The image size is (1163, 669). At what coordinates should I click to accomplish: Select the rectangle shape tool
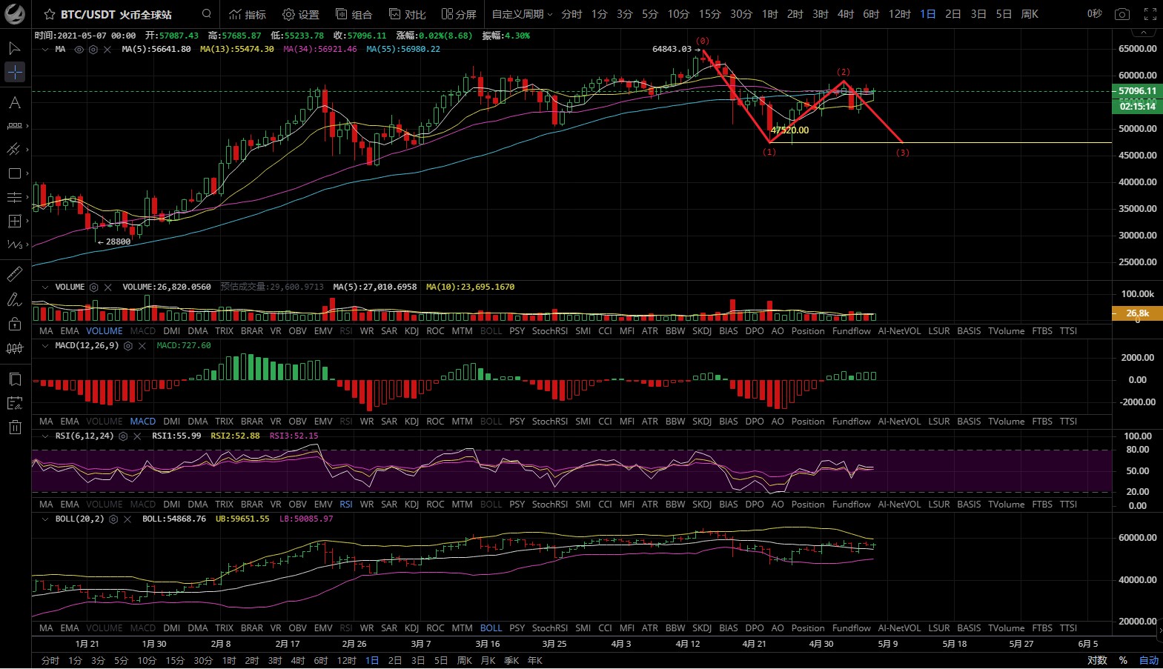point(14,173)
